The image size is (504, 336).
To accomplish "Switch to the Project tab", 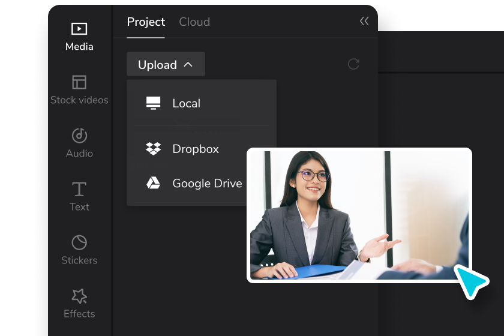I will click(146, 22).
